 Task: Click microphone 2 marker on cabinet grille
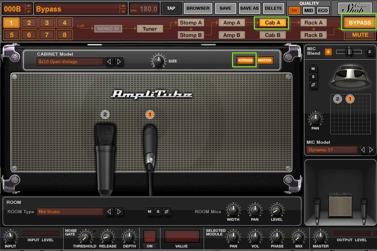(x=105, y=114)
